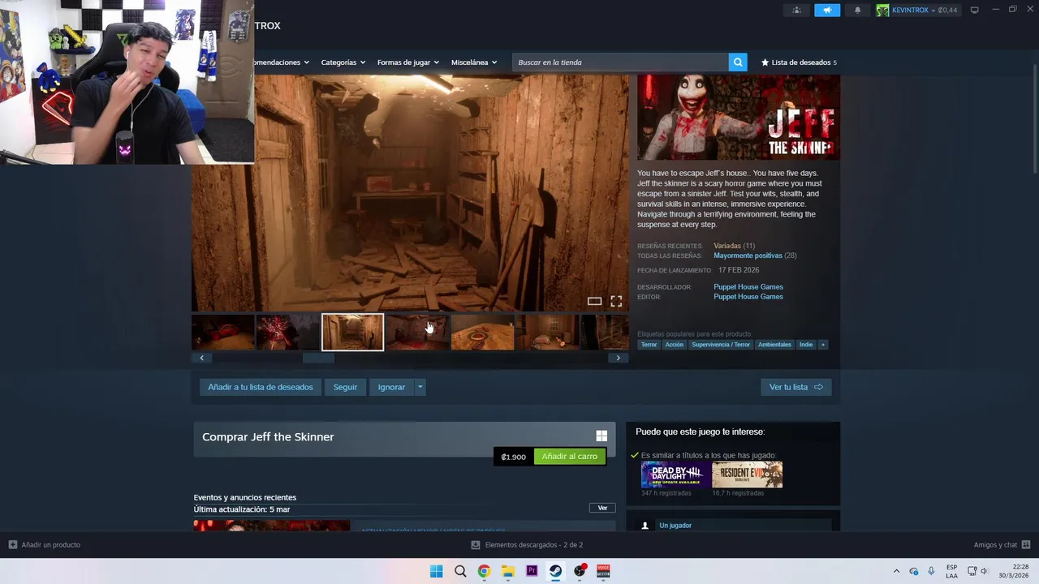This screenshot has width=1039, height=584.
Task: Click the Ignorar button
Action: click(x=391, y=387)
